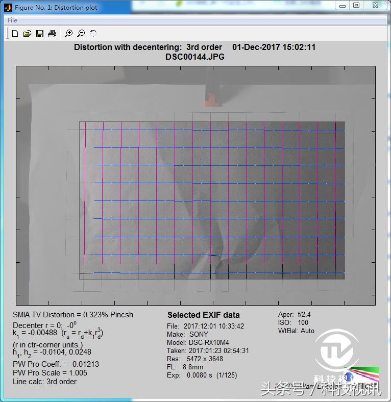Save the figure using the floppy disk icon
This screenshot has height=402, width=391.
click(x=40, y=34)
